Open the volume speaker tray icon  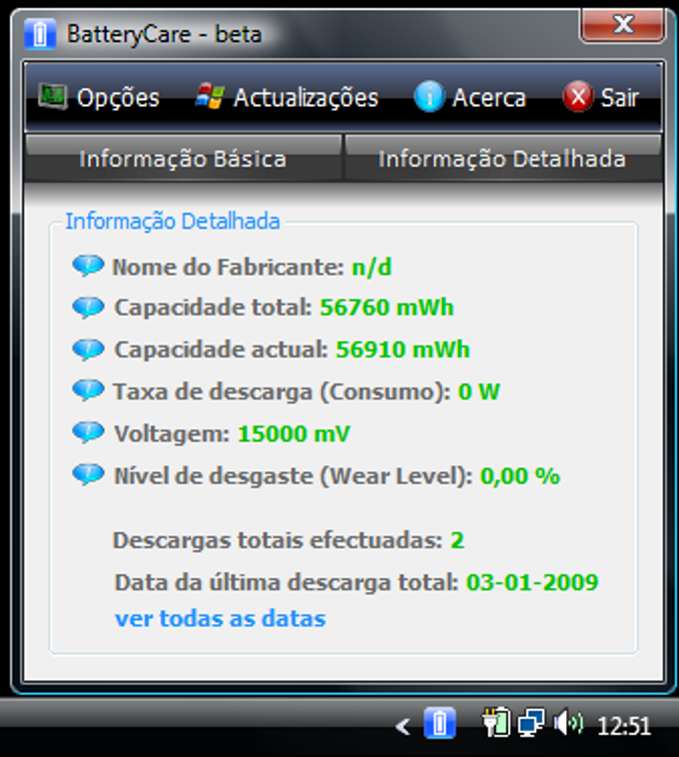tap(568, 723)
